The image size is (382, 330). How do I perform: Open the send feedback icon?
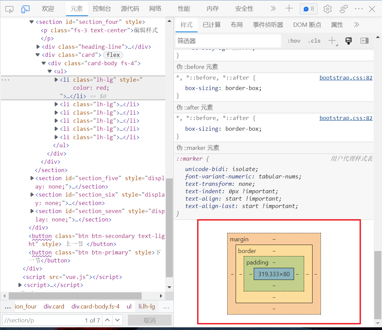click(x=343, y=9)
